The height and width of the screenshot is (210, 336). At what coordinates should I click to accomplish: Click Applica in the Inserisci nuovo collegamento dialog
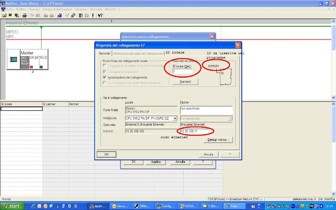point(156,162)
